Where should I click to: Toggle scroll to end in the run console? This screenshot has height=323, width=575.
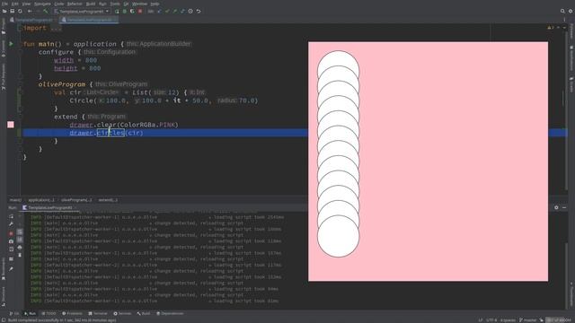point(20,240)
